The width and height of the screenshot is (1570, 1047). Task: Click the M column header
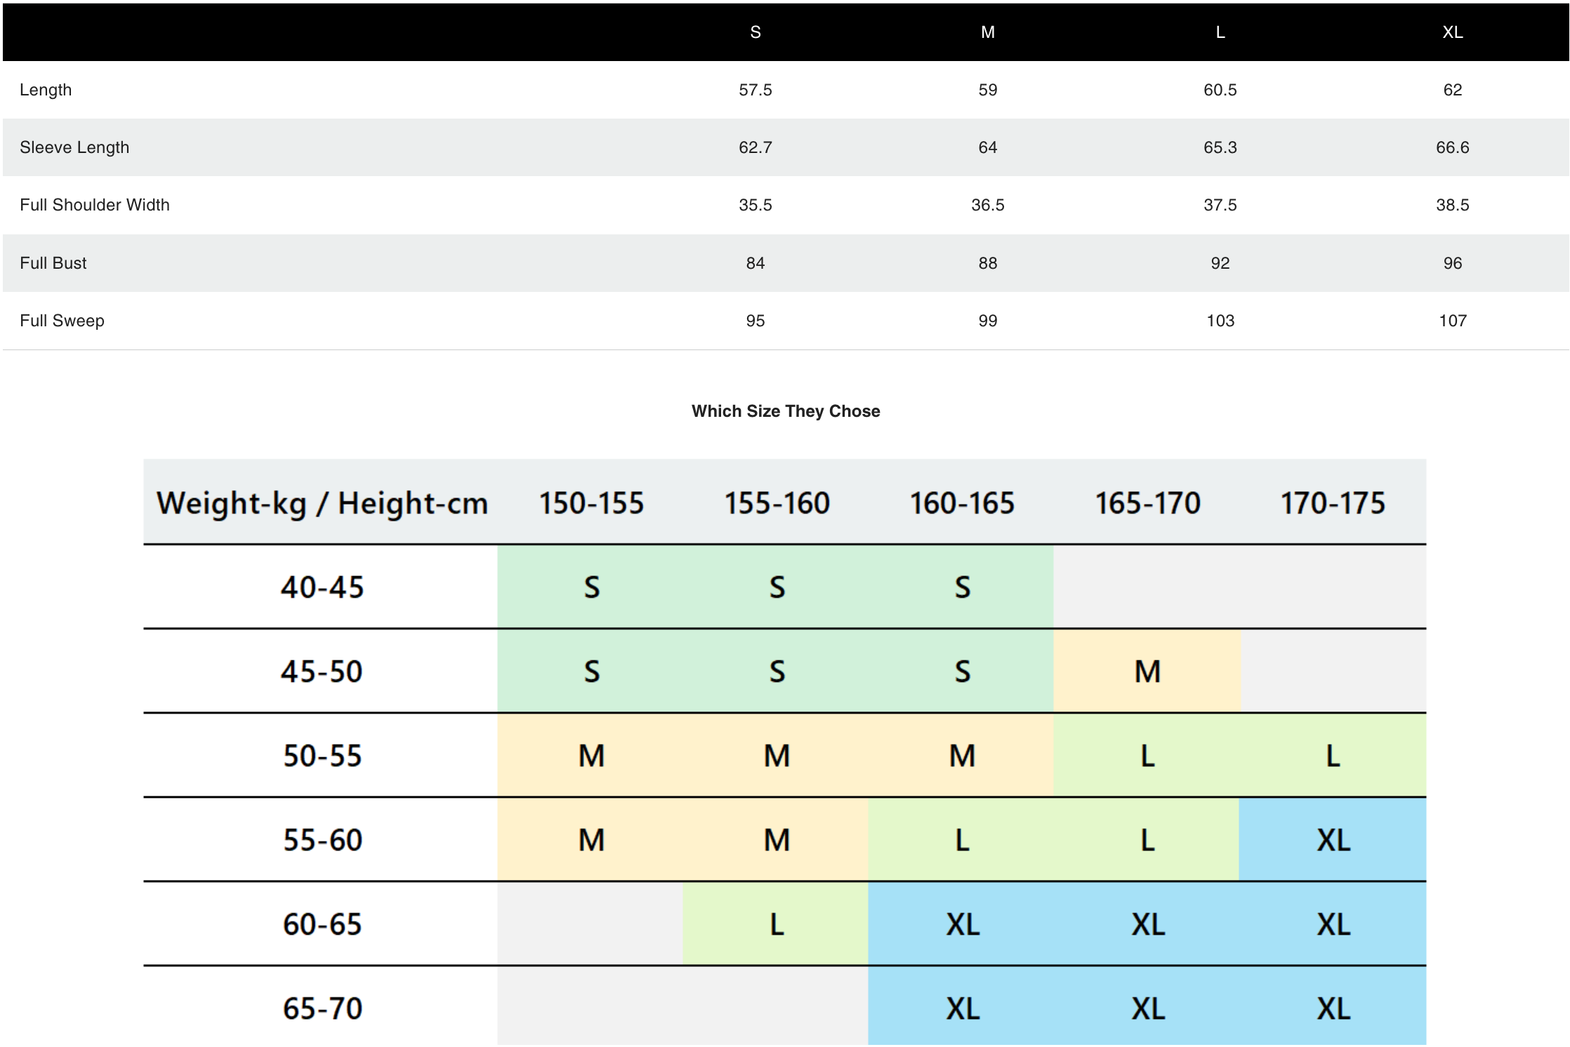click(x=987, y=32)
